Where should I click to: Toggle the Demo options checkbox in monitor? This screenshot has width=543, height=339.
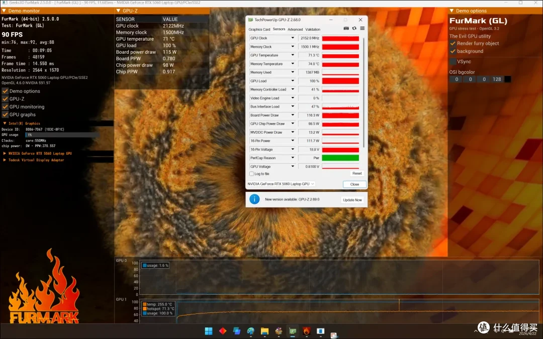click(x=5, y=91)
